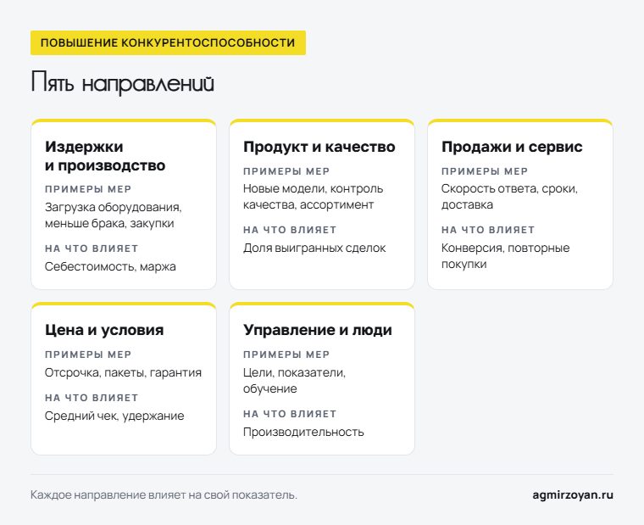This screenshot has width=644, height=525.
Task: Click the 'Производительность' text
Action: 303,432
